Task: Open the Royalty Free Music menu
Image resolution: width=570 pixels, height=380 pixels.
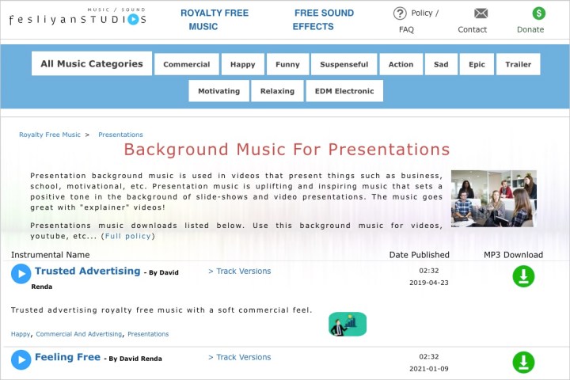Action: [x=214, y=20]
